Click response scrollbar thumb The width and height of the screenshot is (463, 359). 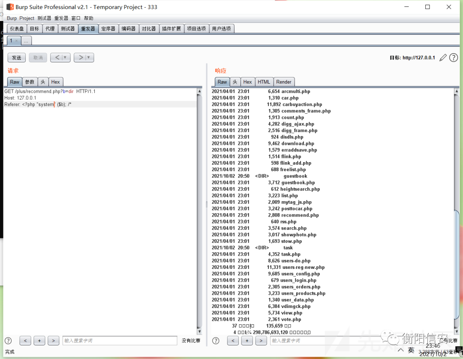click(457, 265)
